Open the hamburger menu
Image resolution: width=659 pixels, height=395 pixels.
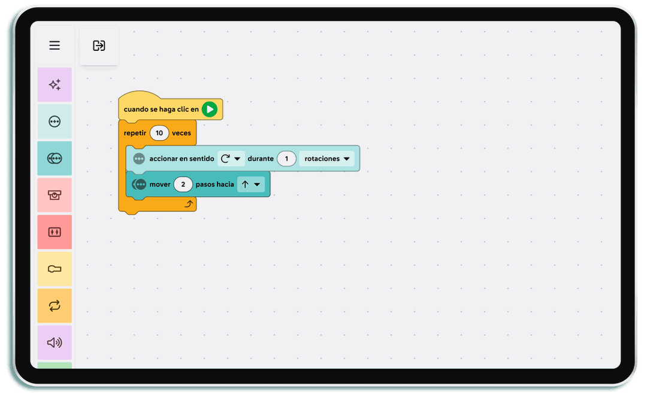tap(54, 45)
